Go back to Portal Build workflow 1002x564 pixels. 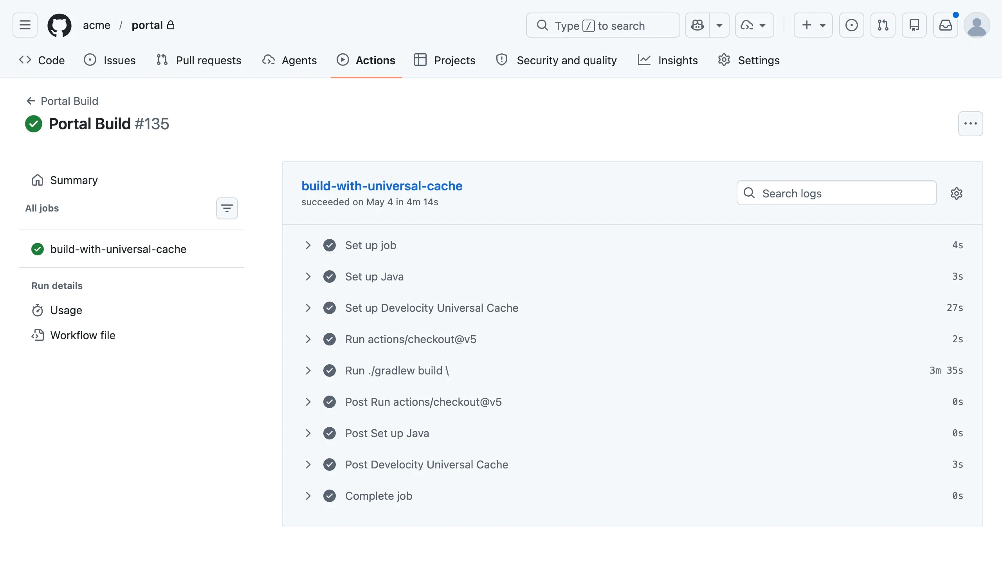pyautogui.click(x=63, y=101)
